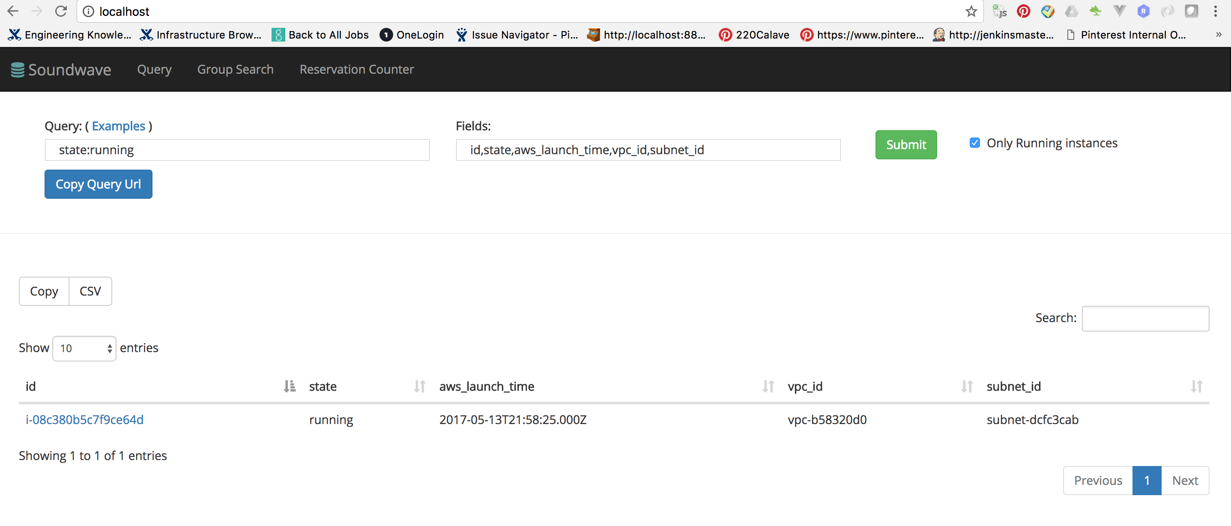1231x526 pixels.
Task: Sort by subnet_id column arrows
Action: click(1196, 386)
